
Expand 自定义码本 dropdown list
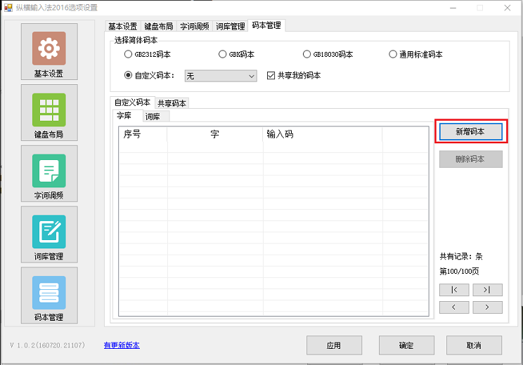[252, 76]
